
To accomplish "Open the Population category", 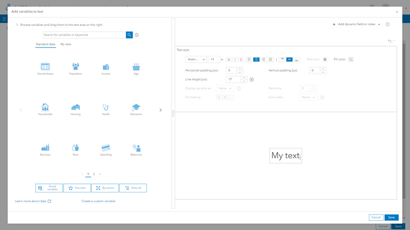I will click(75, 69).
